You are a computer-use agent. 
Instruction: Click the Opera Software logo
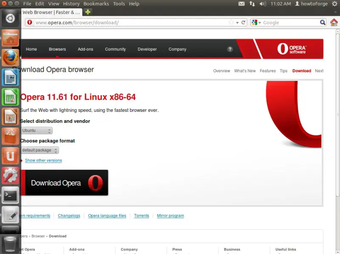pyautogui.click(x=292, y=49)
